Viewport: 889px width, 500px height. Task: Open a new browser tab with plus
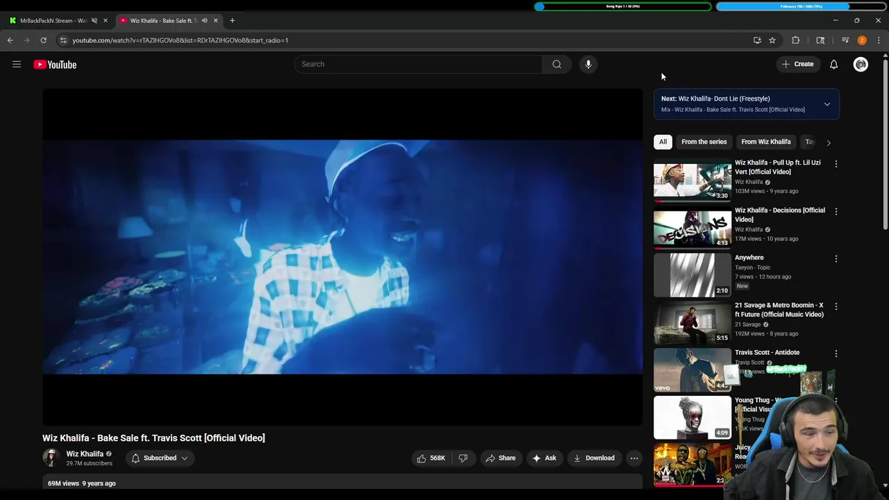click(232, 21)
